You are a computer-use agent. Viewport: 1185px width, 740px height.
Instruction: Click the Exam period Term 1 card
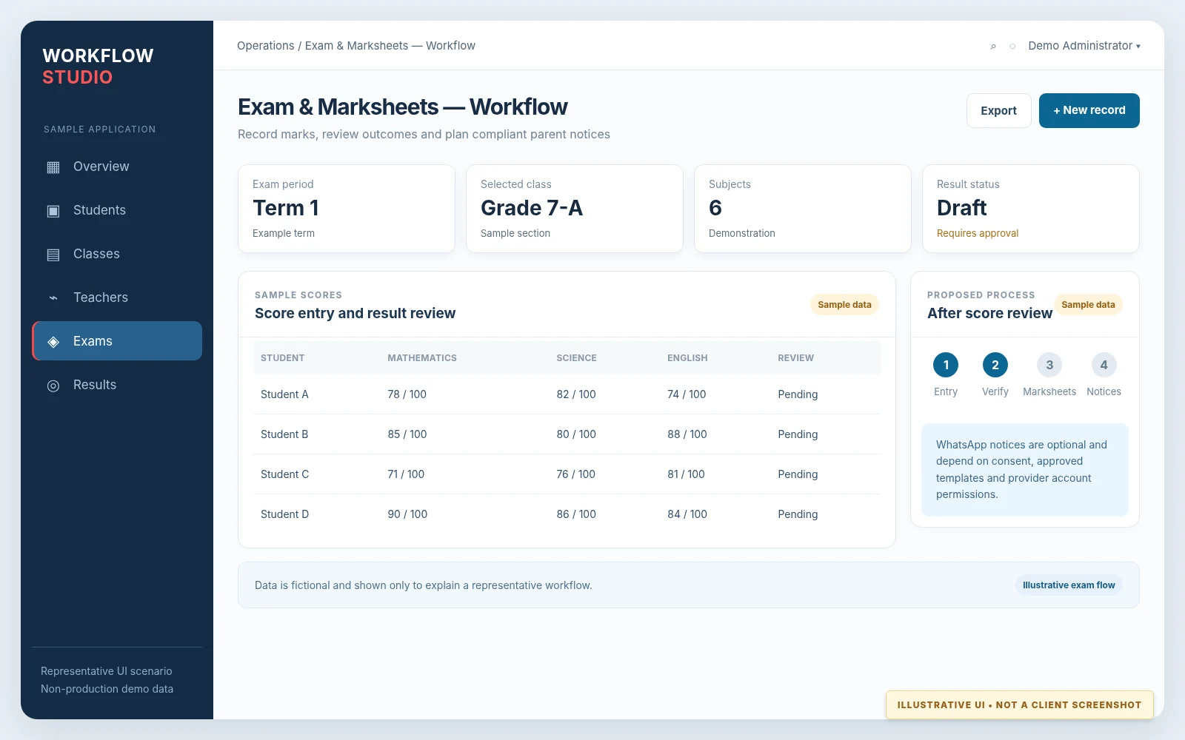point(346,209)
